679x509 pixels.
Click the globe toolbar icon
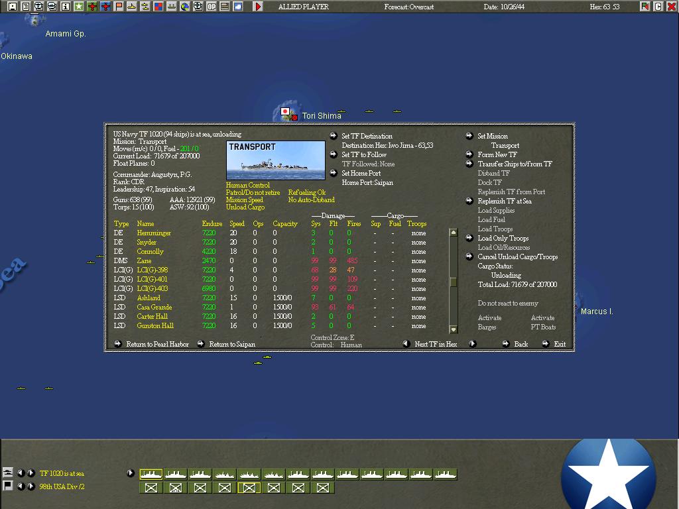coord(185,7)
